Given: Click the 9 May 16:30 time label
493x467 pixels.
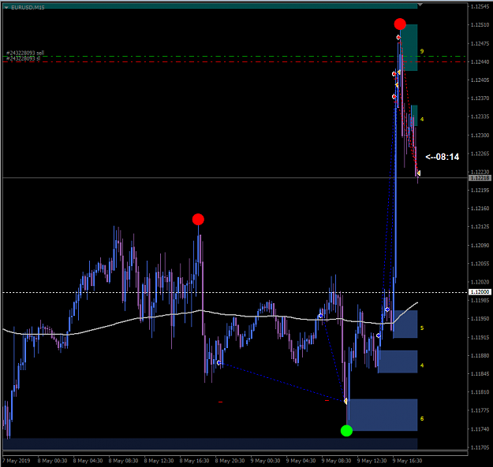Looking at the screenshot, I should tap(408, 461).
